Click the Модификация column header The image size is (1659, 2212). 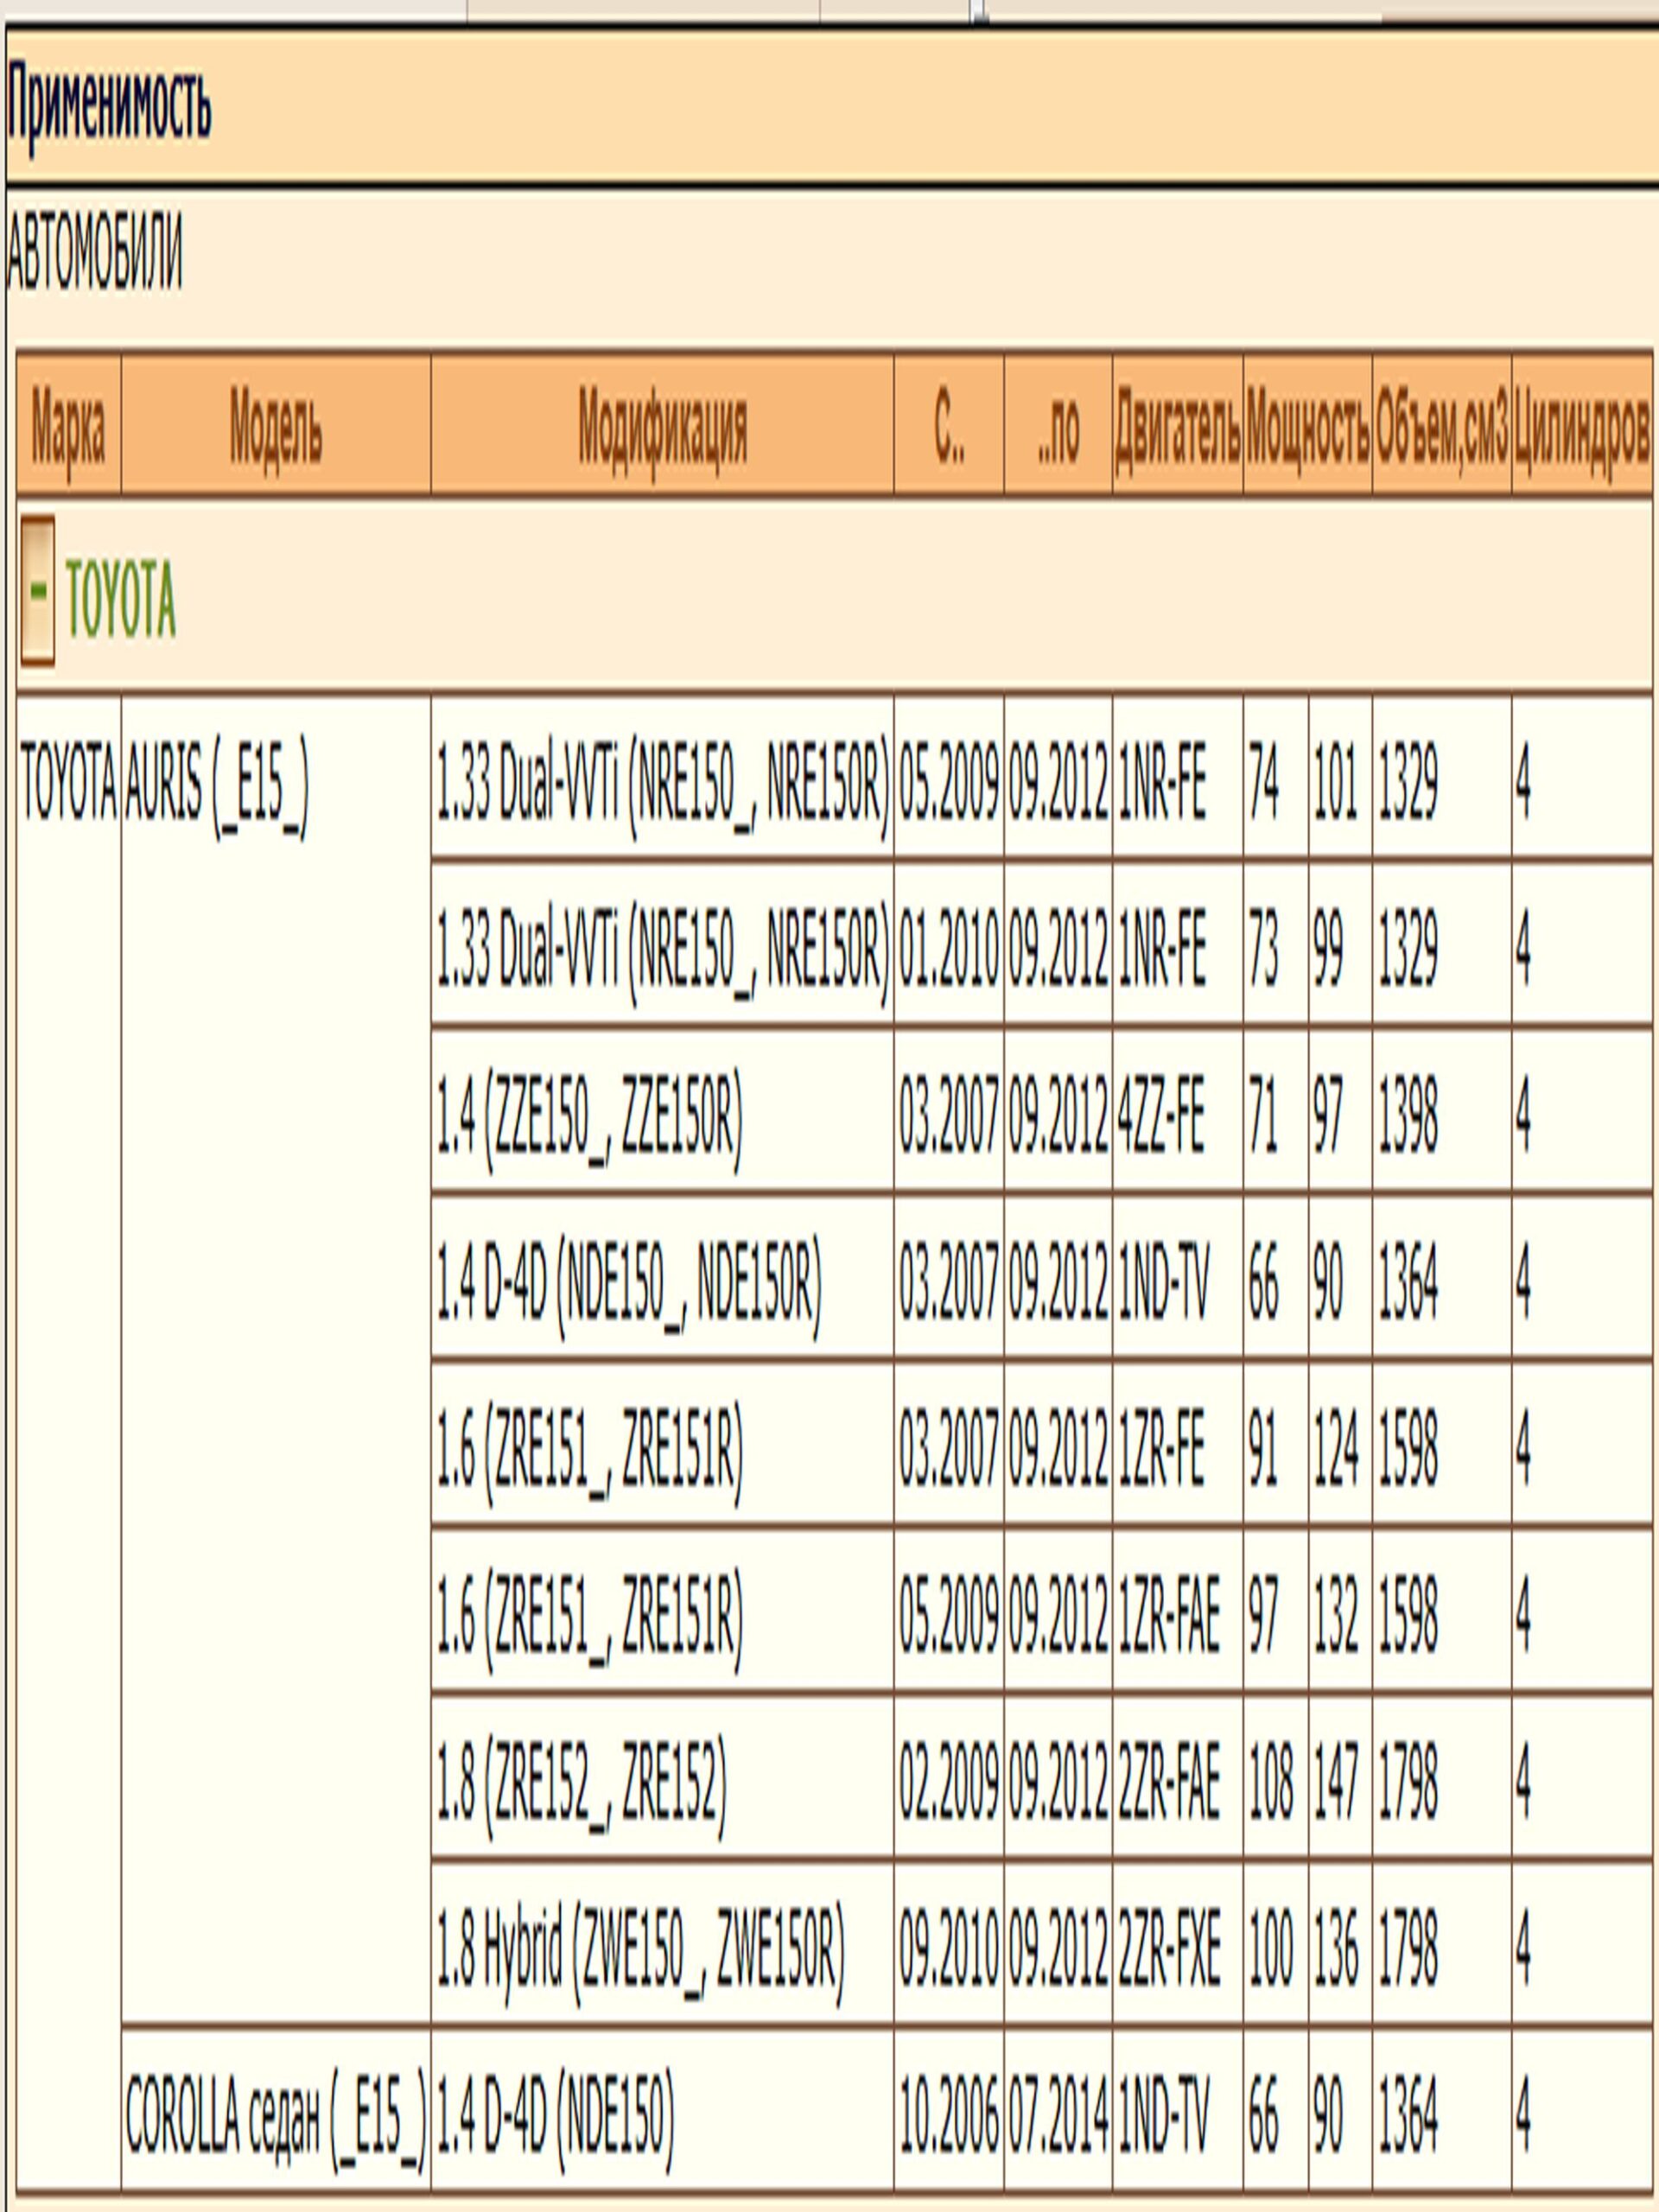pyautogui.click(x=662, y=426)
